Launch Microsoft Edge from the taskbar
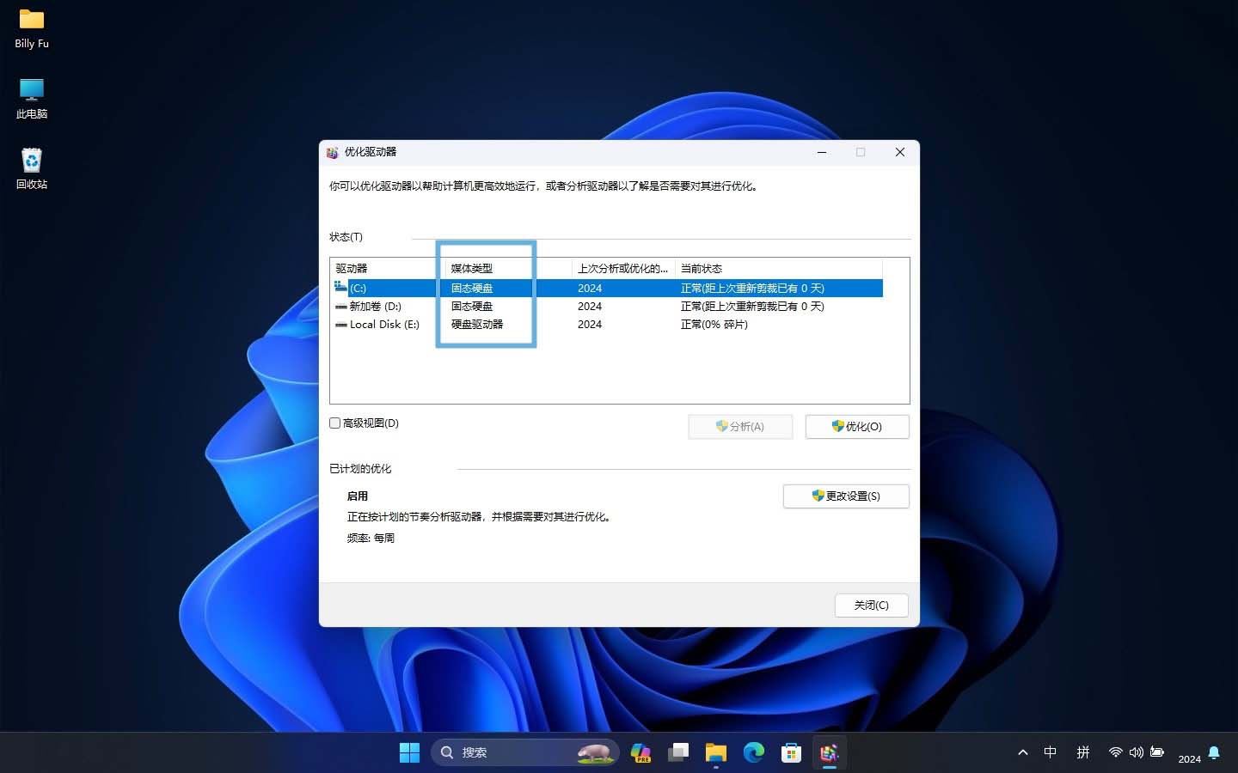 tap(754, 752)
